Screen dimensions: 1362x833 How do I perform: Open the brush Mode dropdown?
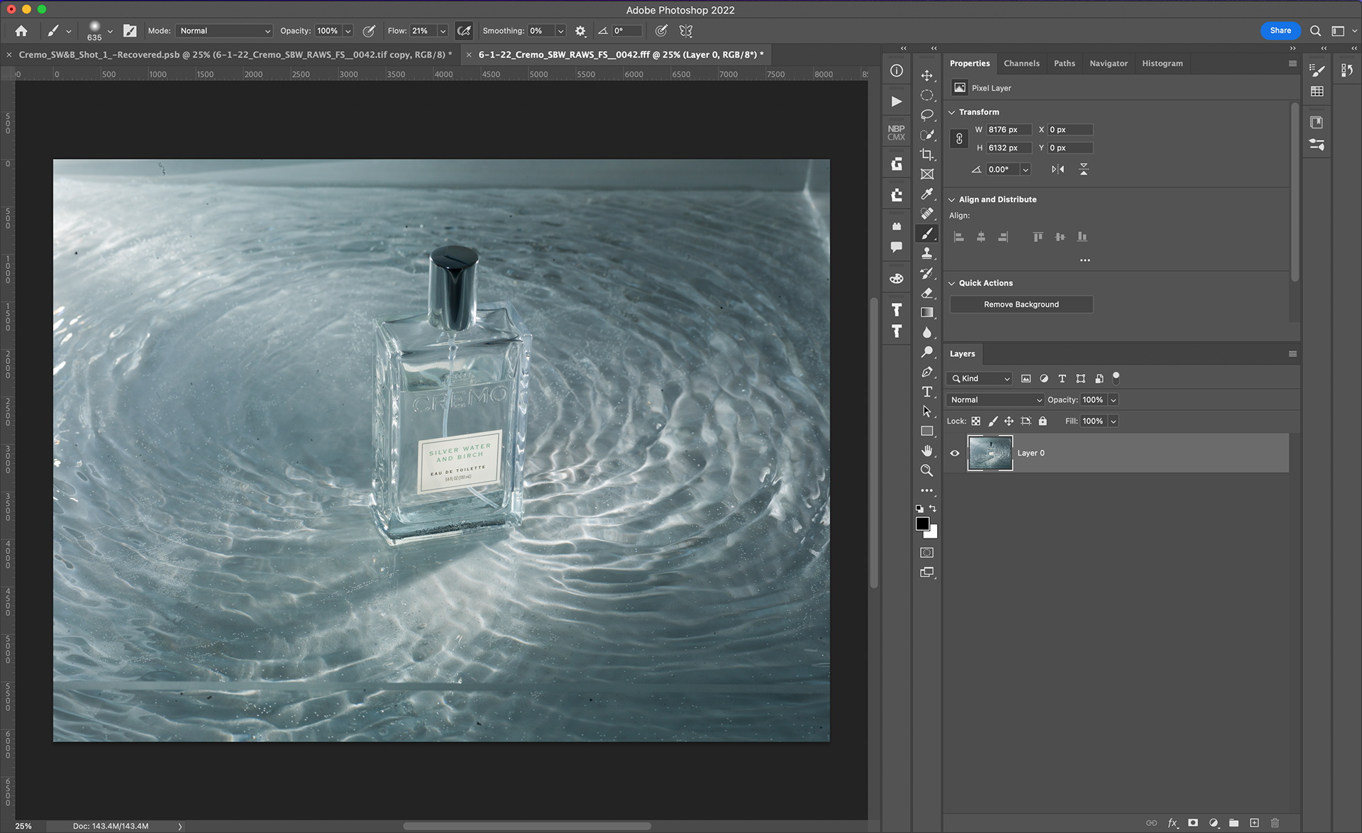(x=224, y=31)
